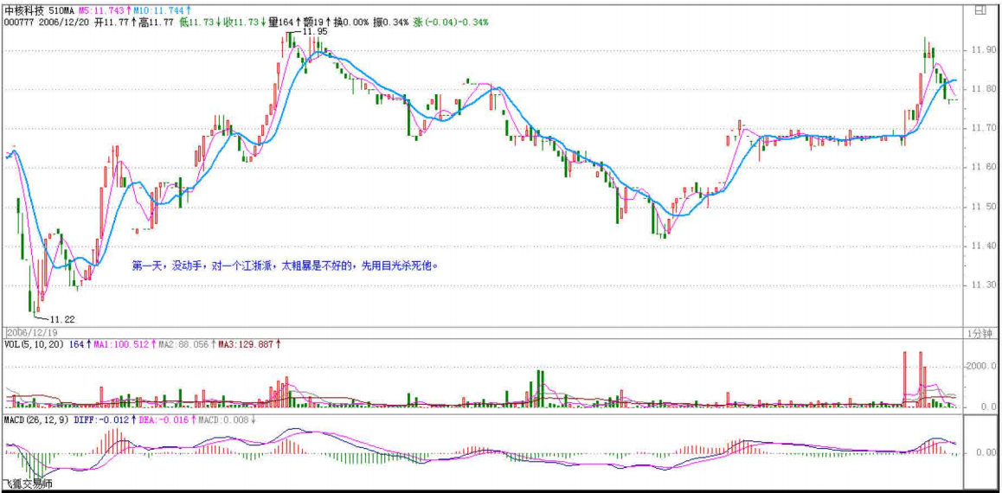
Task: Click the gray MA2 volume average label
Action: (184, 344)
